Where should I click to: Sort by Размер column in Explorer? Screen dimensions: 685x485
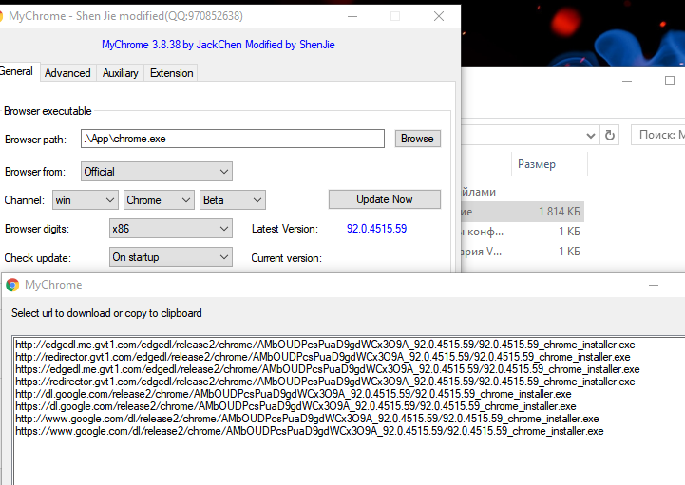point(537,164)
